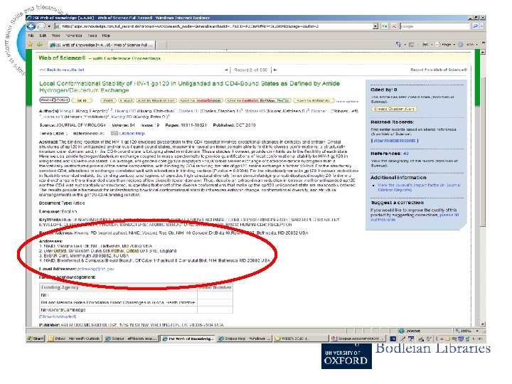Click Save to EndNote Web button
This screenshot has height=384, width=512.
pyautogui.click(x=201, y=100)
